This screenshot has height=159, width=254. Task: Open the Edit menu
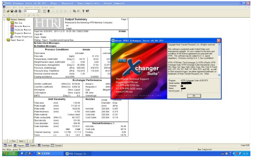(15, 7)
